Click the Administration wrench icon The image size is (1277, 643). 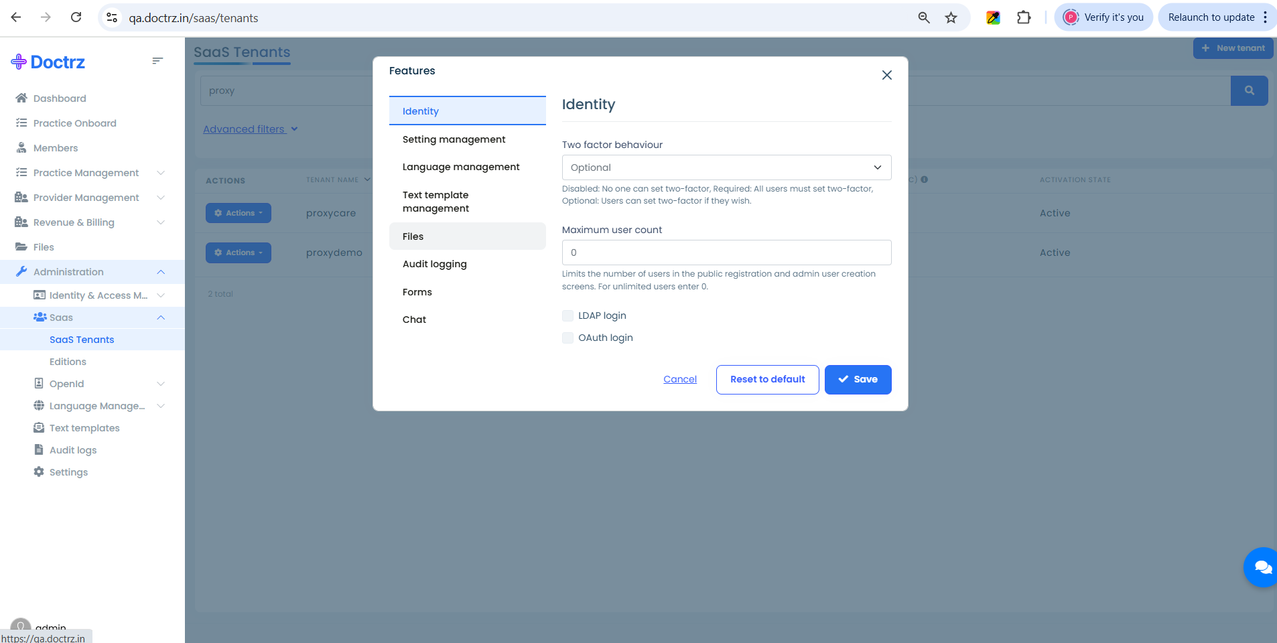(21, 272)
